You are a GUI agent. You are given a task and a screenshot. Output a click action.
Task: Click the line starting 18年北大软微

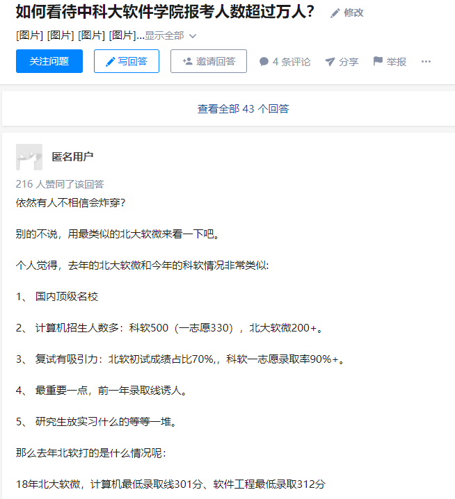click(170, 484)
